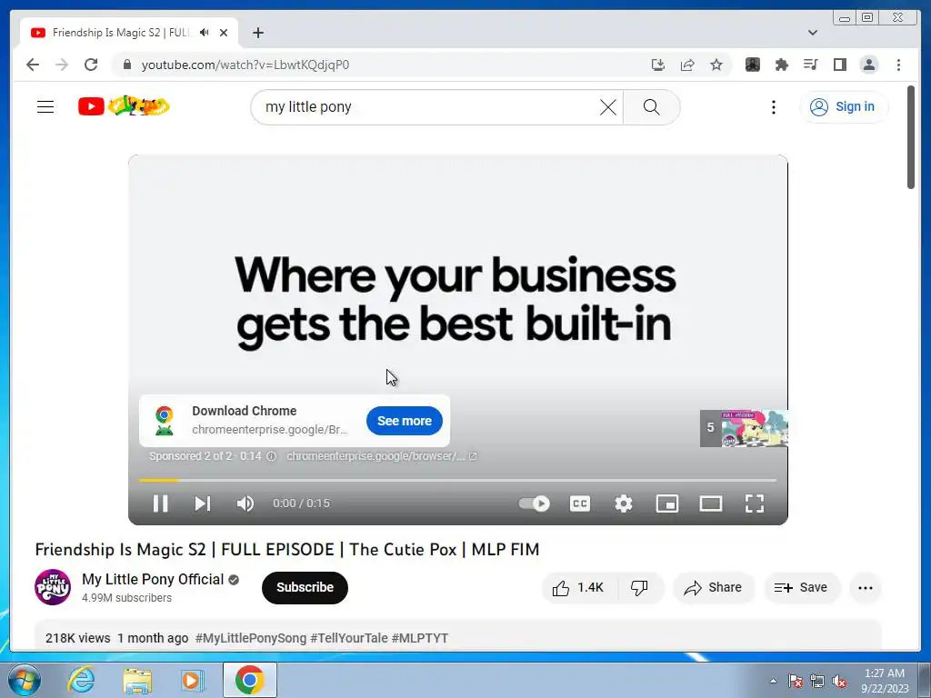
Task: Toggle closed captions CC button
Action: pos(579,504)
